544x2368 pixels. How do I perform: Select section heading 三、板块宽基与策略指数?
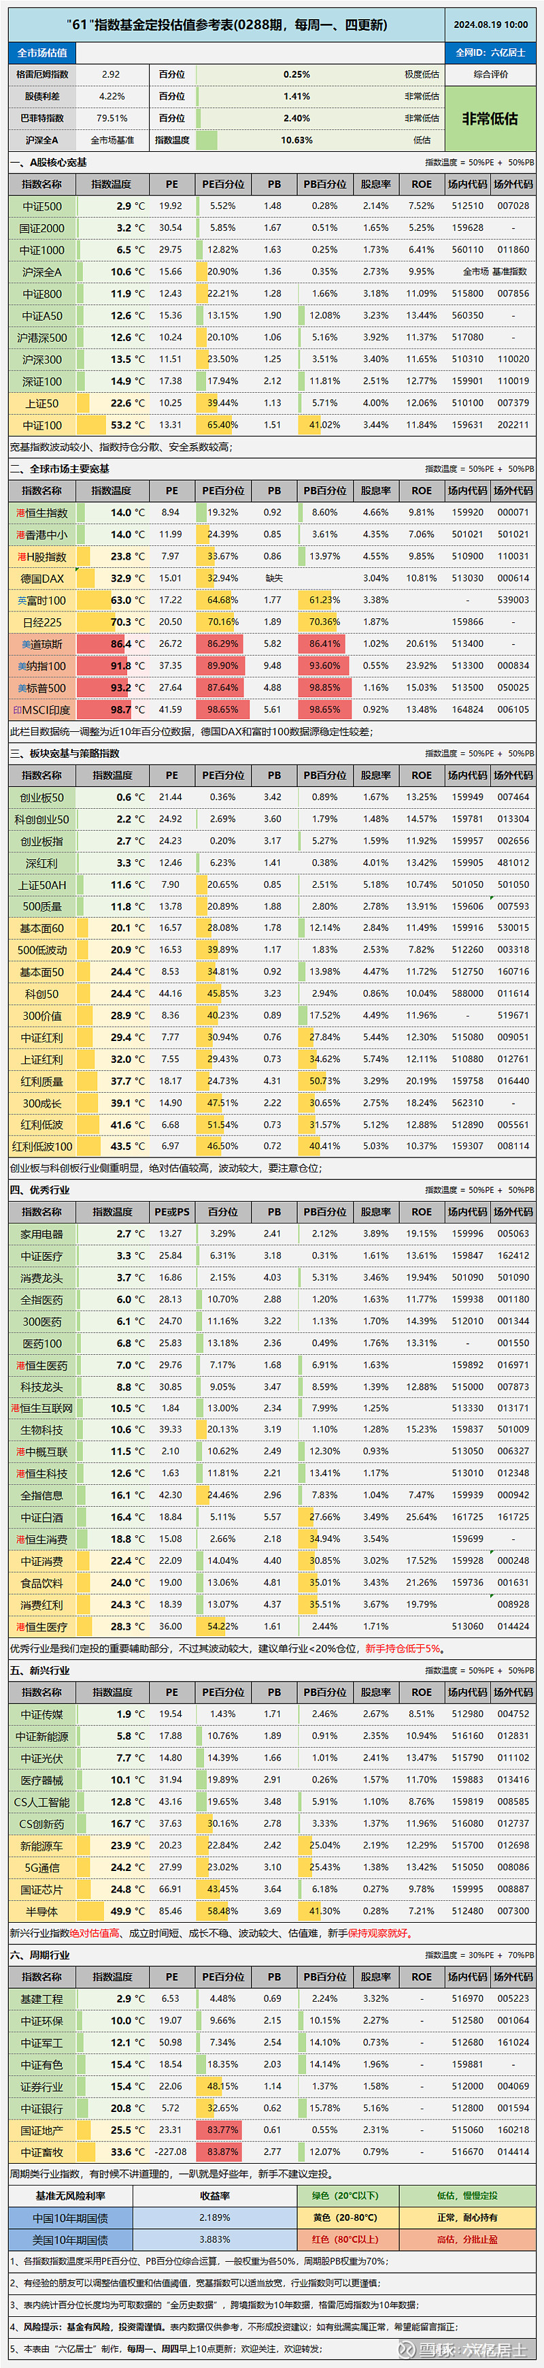tap(64, 754)
